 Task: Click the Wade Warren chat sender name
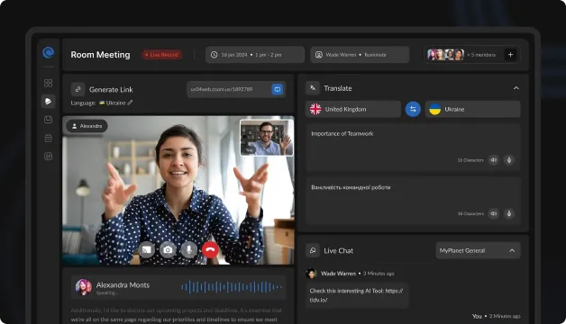(x=338, y=274)
